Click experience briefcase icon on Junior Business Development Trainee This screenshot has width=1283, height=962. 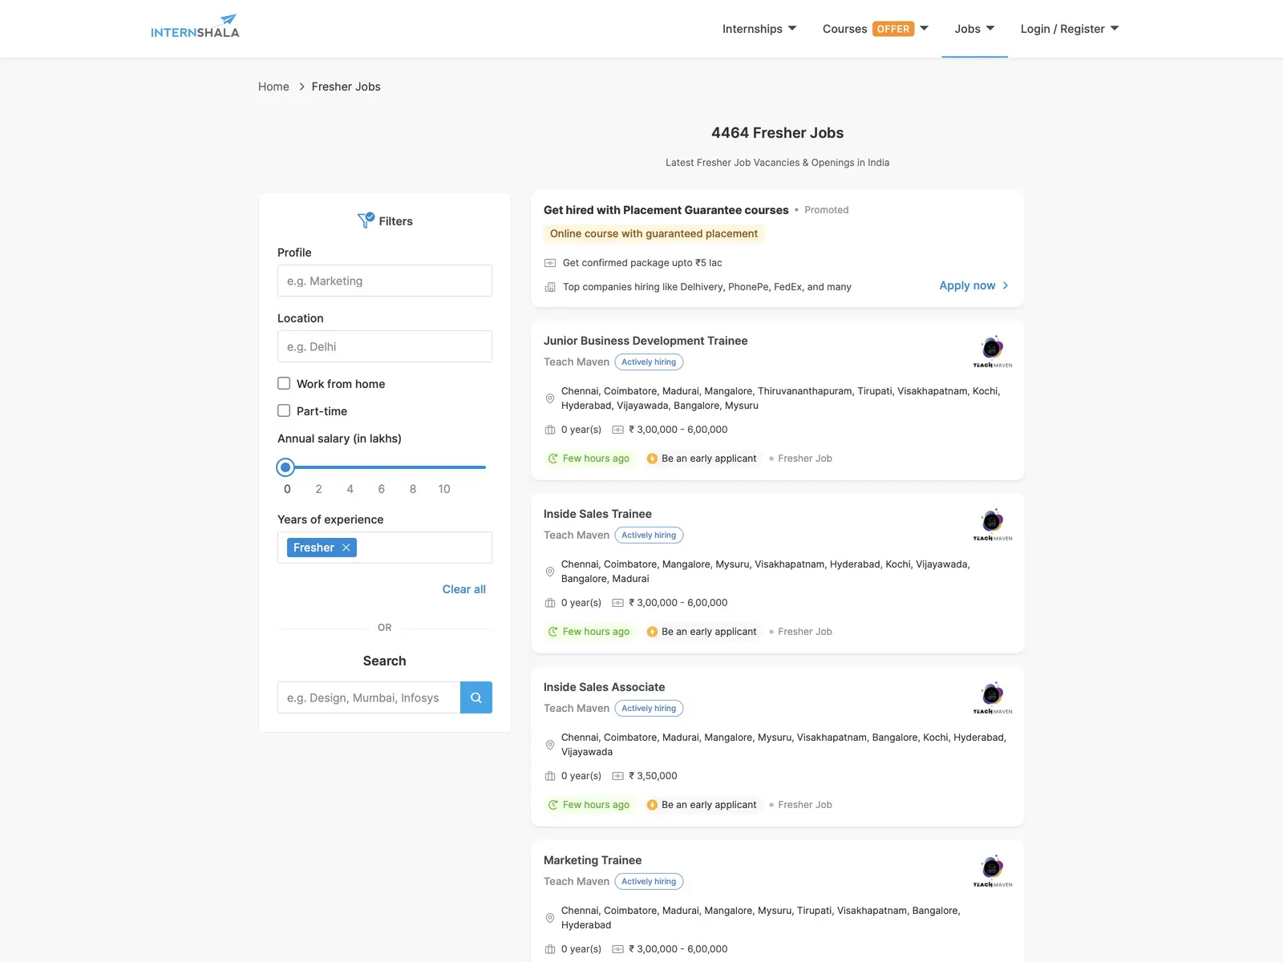(x=550, y=430)
